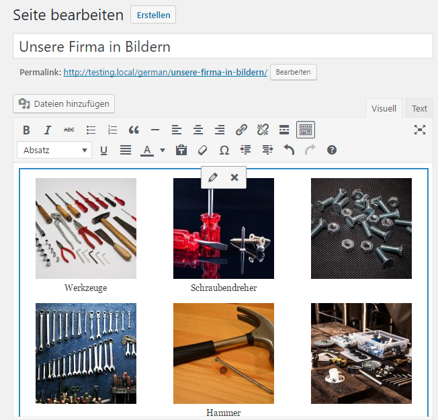Screen dimensions: 438x420
Task: Select the wrenches on blue wall thumbnail
Action: 86,353
